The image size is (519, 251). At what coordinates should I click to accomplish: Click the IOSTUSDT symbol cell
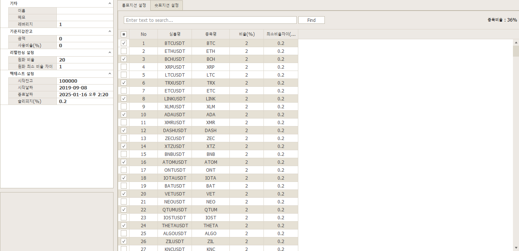click(x=175, y=217)
